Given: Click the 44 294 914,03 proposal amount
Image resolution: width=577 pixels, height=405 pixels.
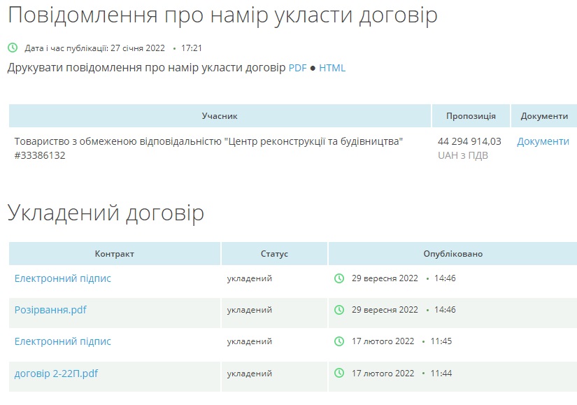Looking at the screenshot, I should click(x=469, y=141).
